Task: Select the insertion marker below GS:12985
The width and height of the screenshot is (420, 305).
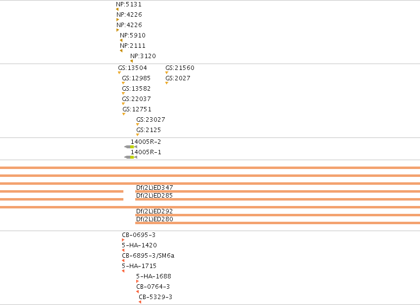Action: point(123,83)
